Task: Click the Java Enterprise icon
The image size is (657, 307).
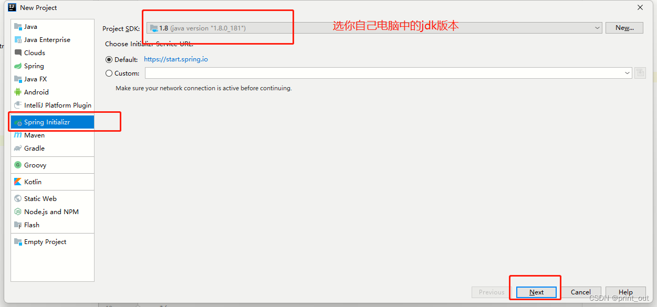Action: 18,40
